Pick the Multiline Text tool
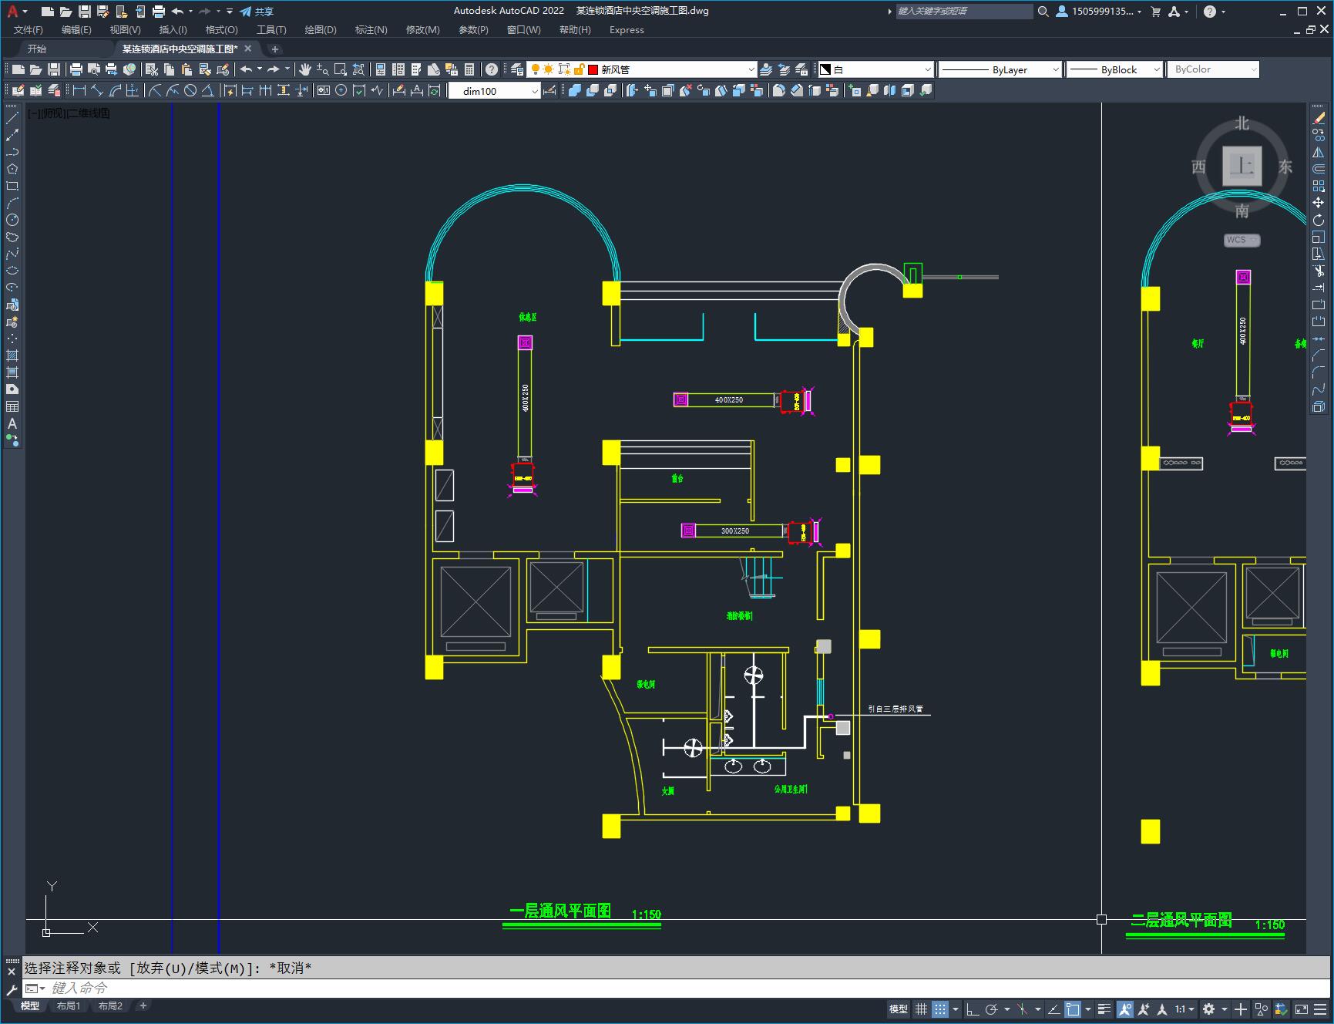Viewport: 1334px width, 1024px height. click(x=12, y=423)
